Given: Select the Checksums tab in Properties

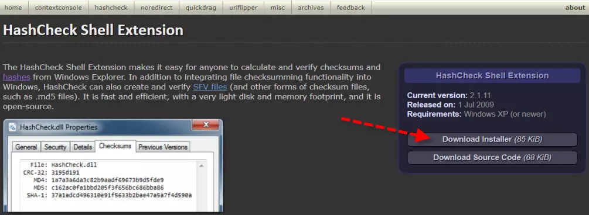Looking at the screenshot, I should (x=115, y=147).
